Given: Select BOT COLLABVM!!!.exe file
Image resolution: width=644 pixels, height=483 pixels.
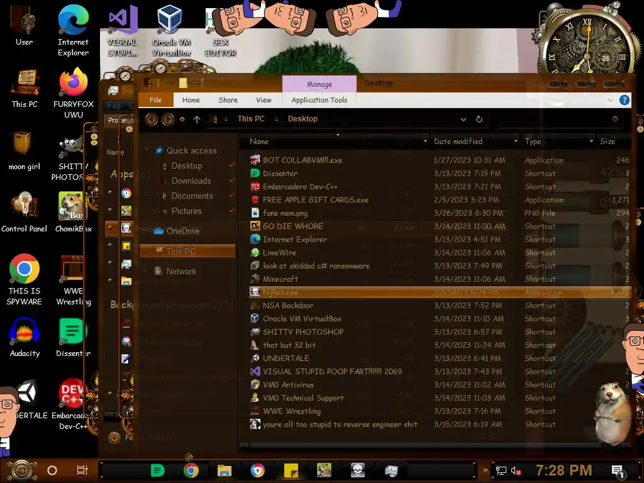Looking at the screenshot, I should 439,160.
